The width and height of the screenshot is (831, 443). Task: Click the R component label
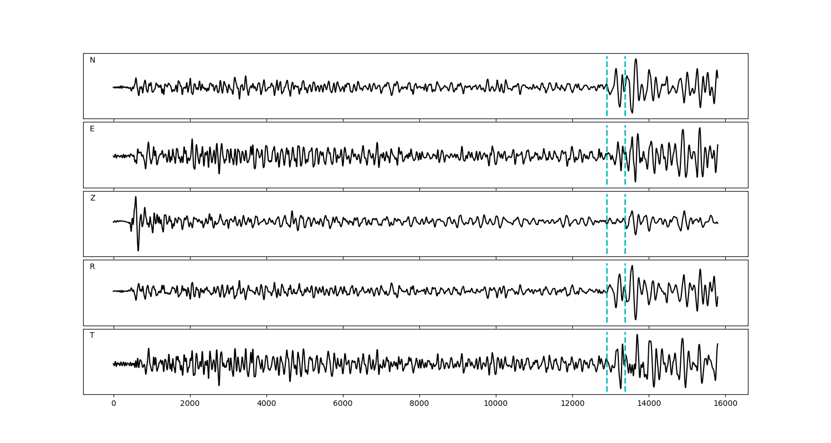pyautogui.click(x=93, y=267)
